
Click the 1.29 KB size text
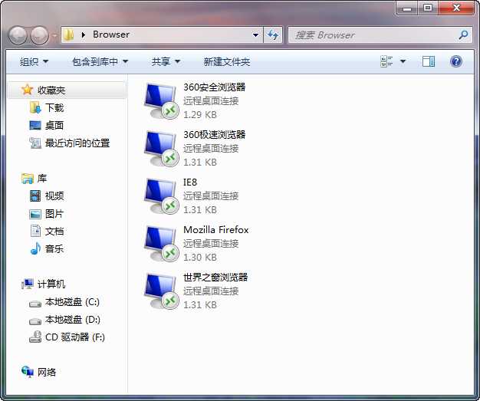coord(200,115)
